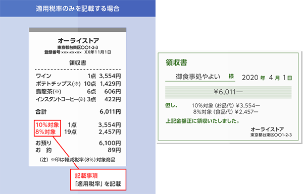The width and height of the screenshot is (303, 194).
Task: Click the green 領収書 heading on handwritten receipt
Action: point(176,62)
